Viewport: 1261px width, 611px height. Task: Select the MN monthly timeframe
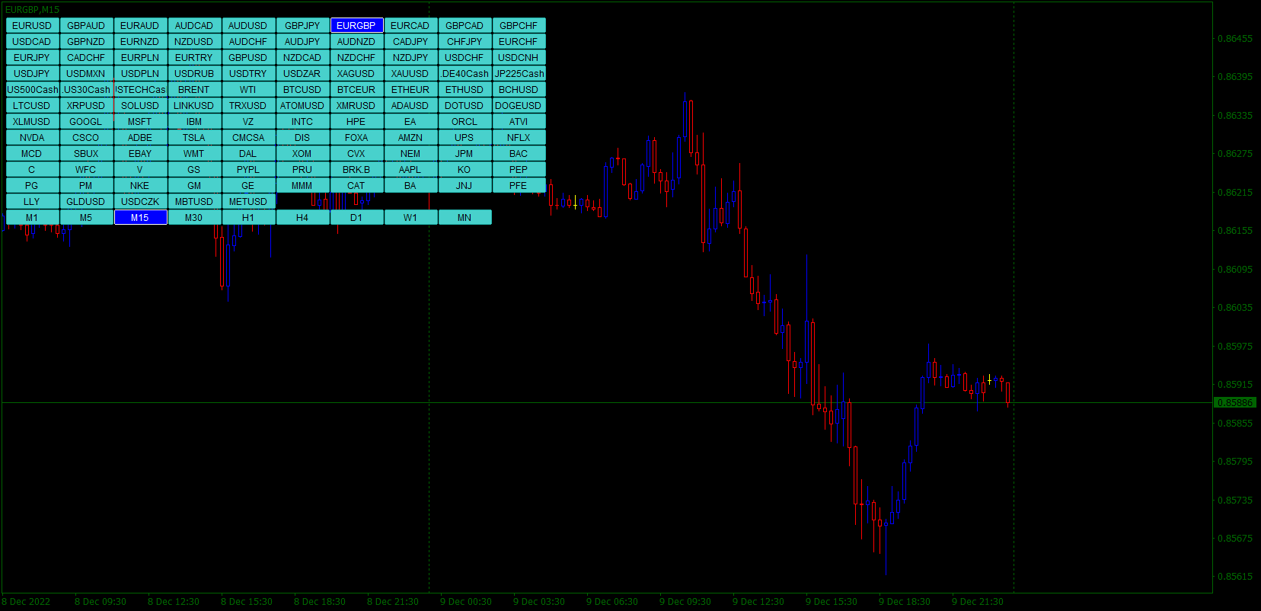pos(464,218)
